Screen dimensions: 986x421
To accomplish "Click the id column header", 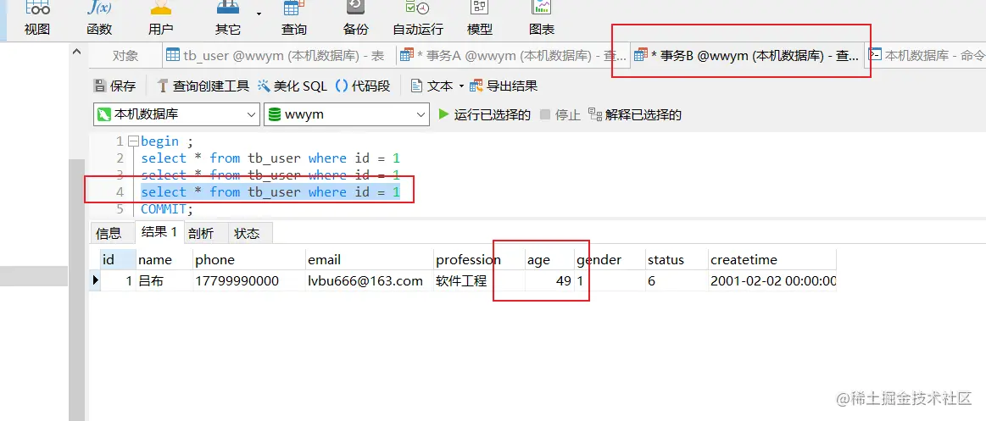I will click(118, 259).
